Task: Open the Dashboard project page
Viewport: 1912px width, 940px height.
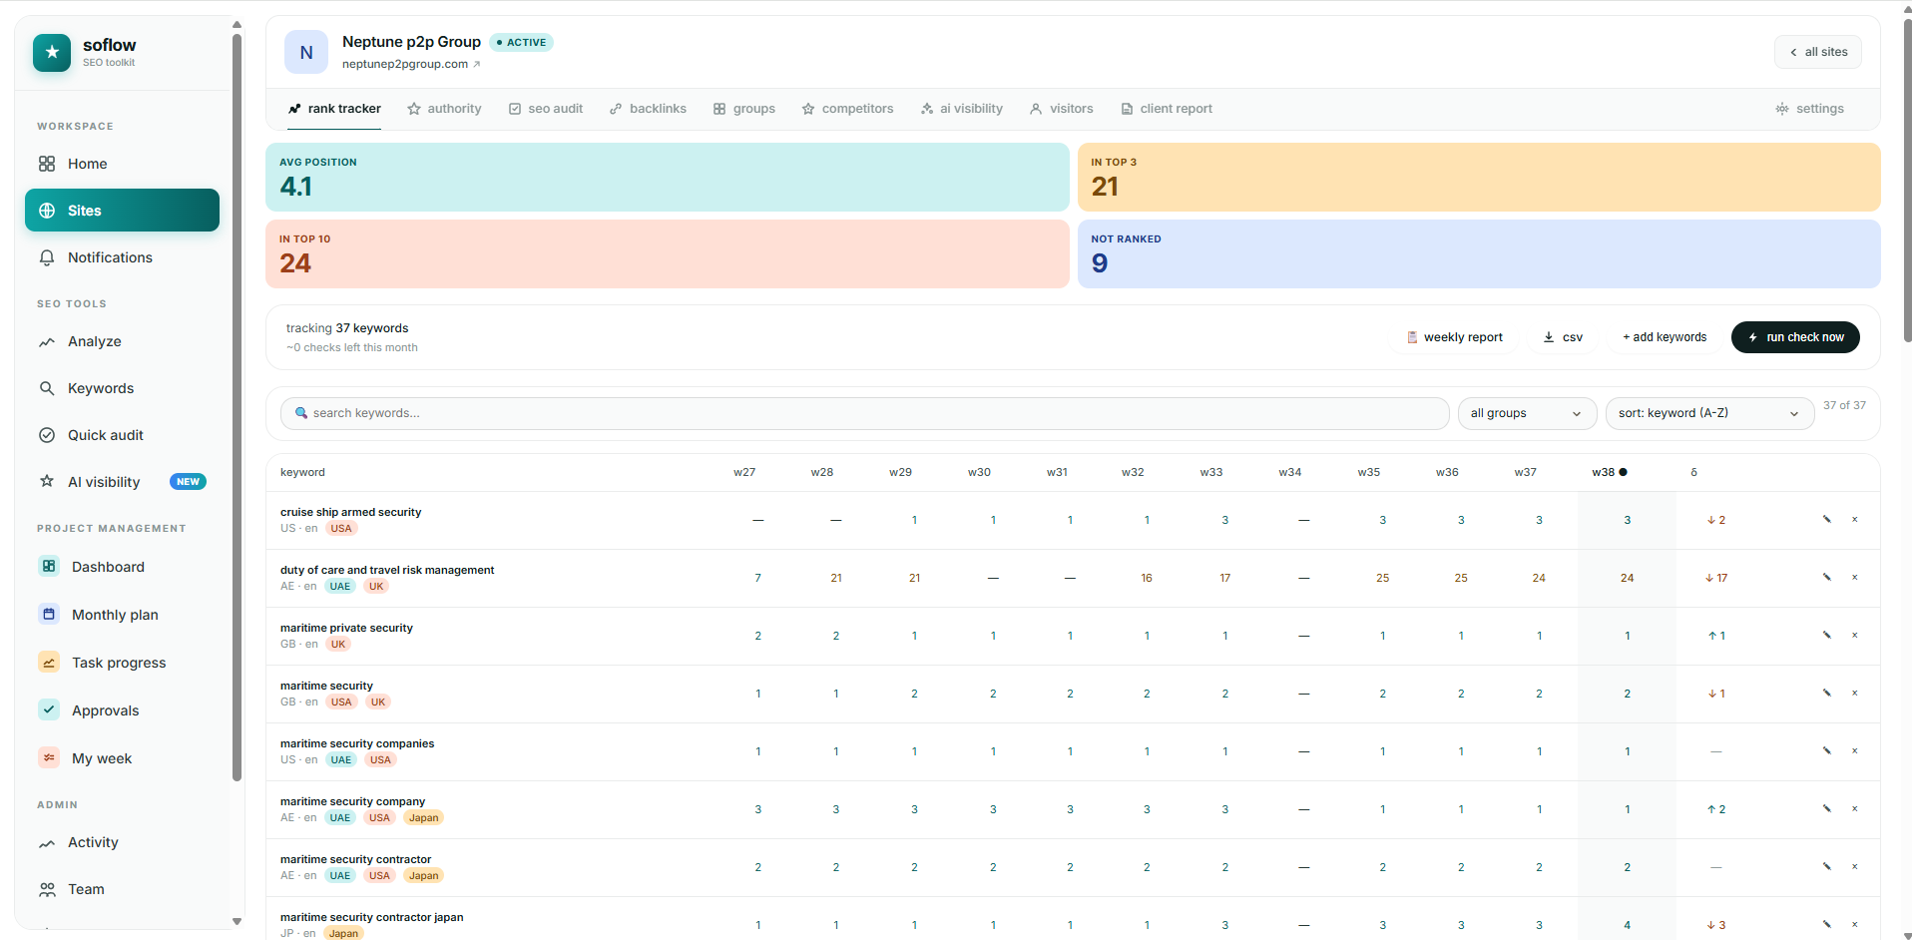Action: [122, 567]
